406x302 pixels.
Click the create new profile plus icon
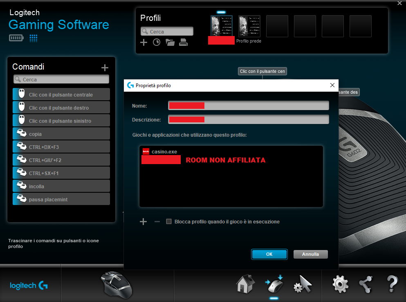[x=144, y=42]
